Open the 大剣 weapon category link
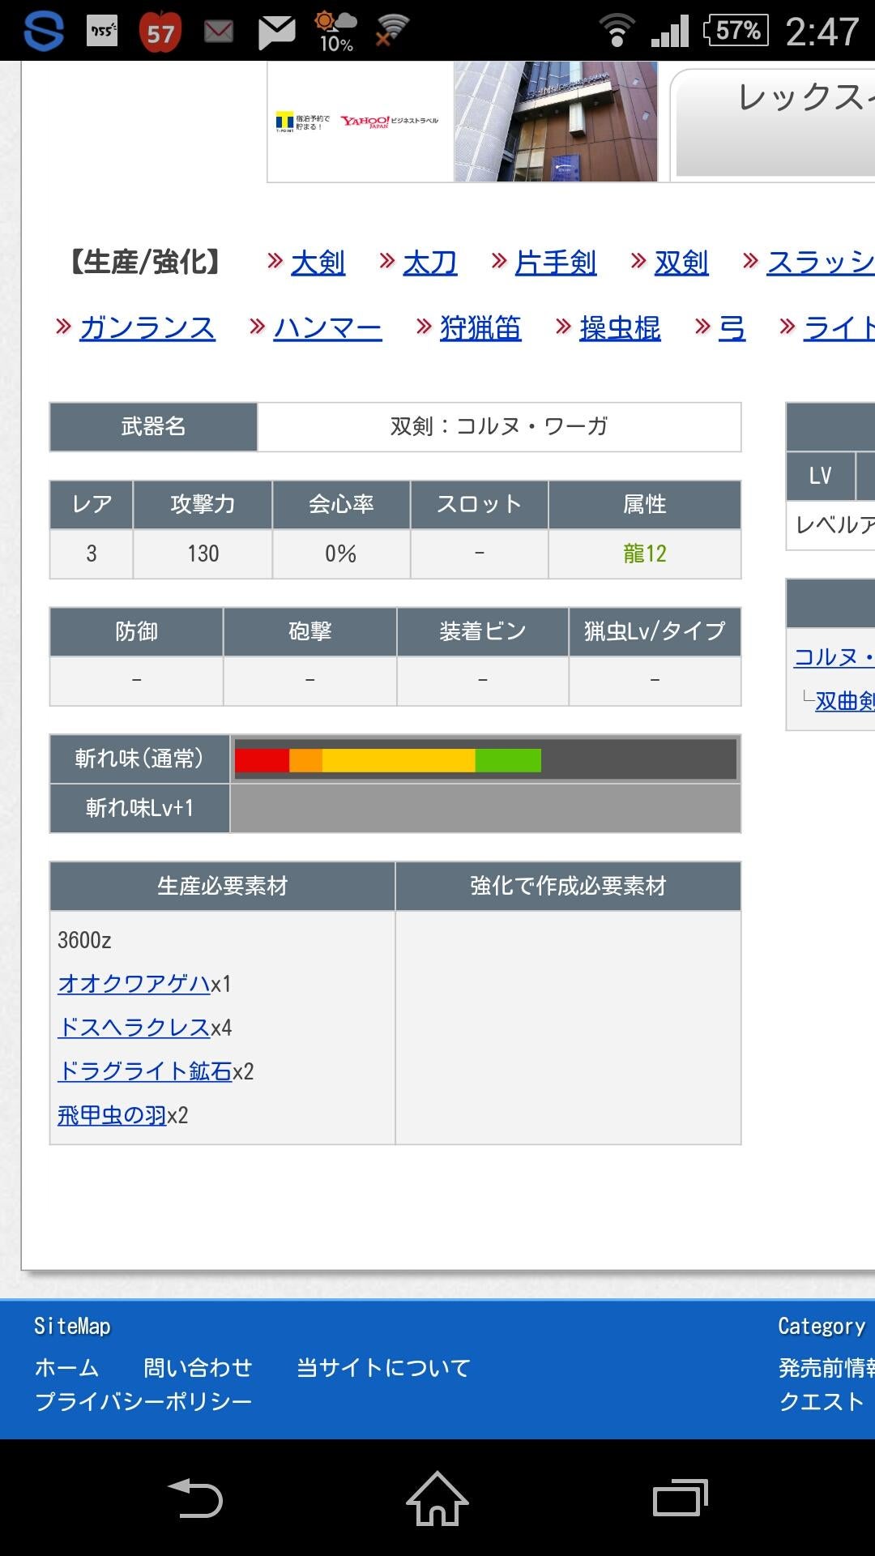Viewport: 875px width, 1556px height. (318, 262)
